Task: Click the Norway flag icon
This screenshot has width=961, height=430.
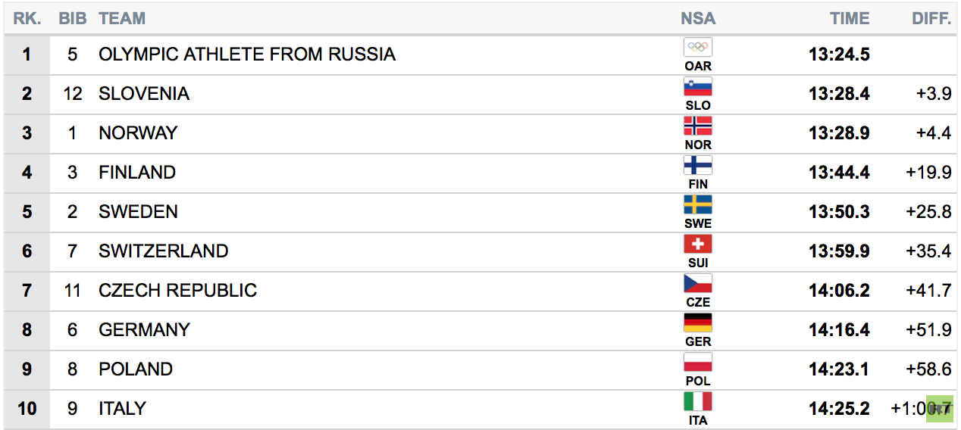Action: [698, 126]
